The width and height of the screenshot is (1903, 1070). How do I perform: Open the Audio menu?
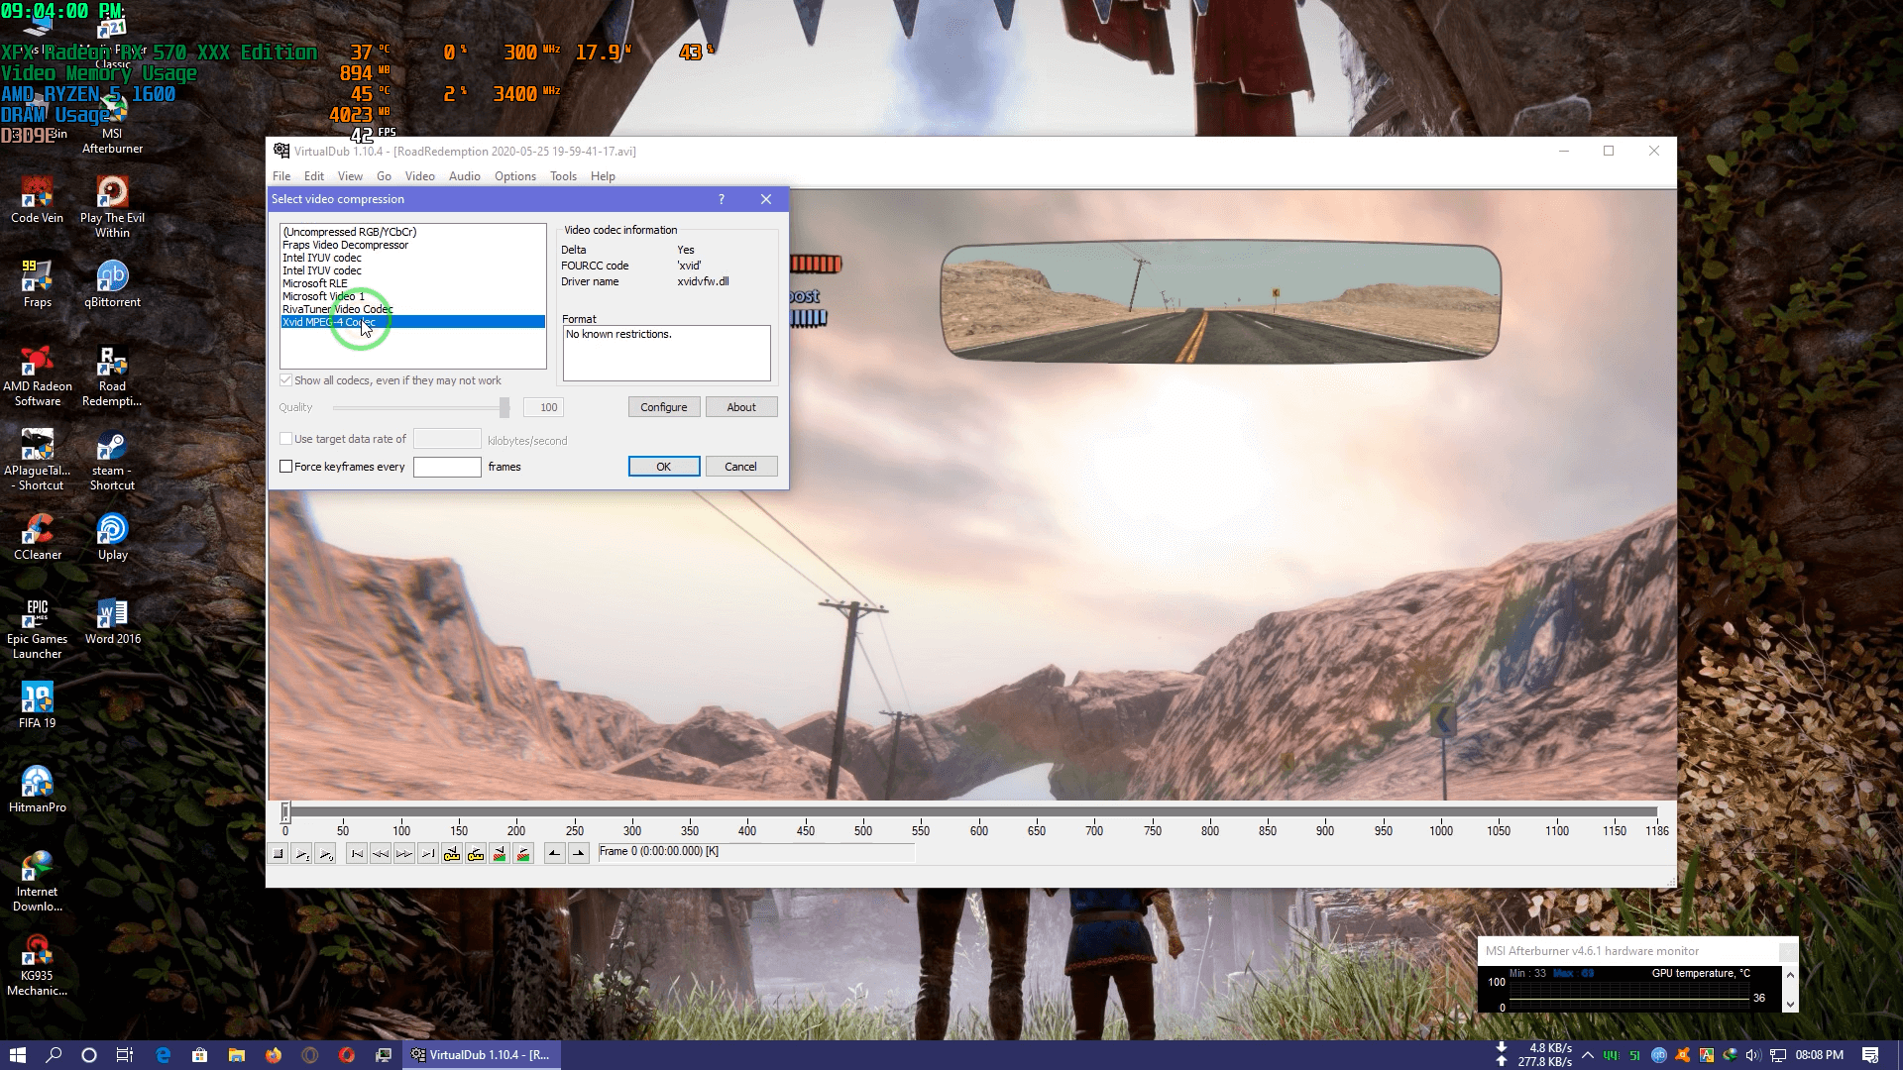(x=465, y=176)
